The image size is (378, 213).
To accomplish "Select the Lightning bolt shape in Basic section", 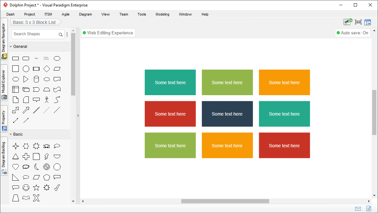I will (47, 156).
